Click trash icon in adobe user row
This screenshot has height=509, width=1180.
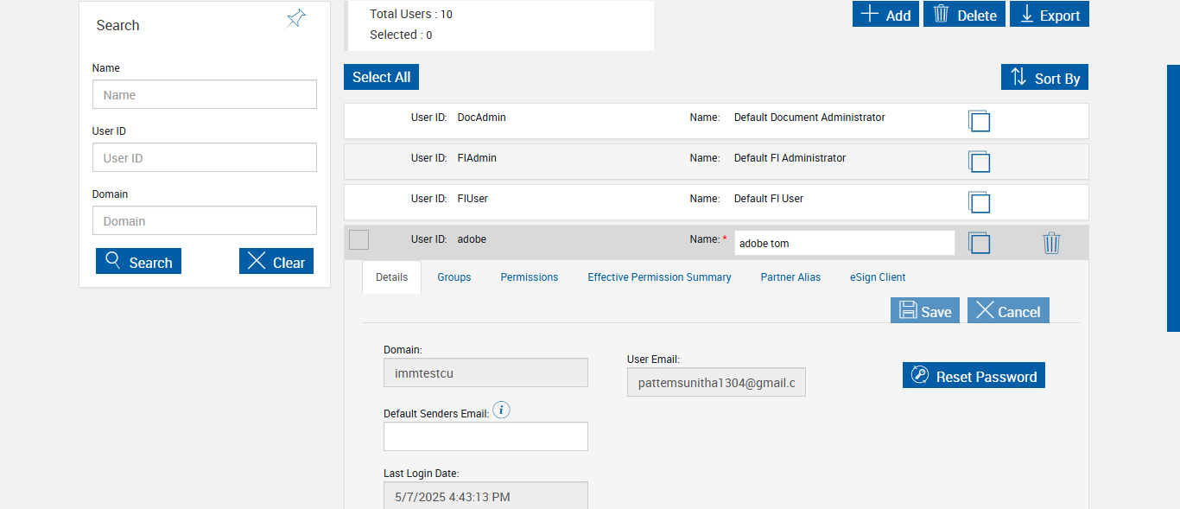point(1051,243)
